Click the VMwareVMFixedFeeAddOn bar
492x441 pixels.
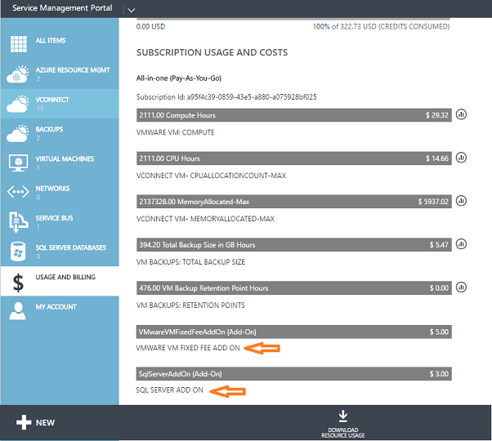click(x=294, y=332)
